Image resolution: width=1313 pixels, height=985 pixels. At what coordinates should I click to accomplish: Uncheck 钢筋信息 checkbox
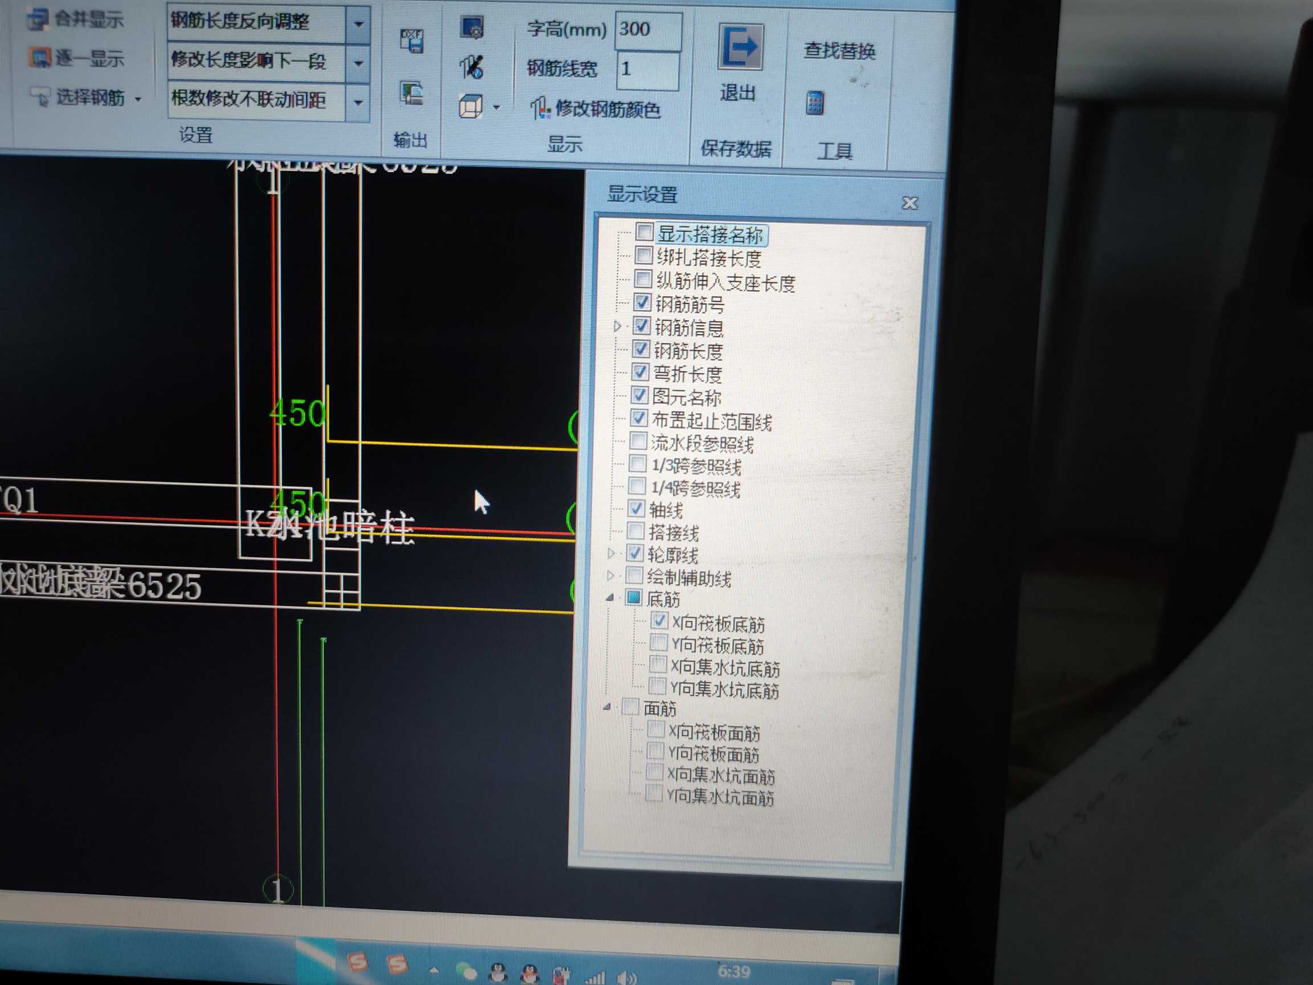tap(641, 325)
